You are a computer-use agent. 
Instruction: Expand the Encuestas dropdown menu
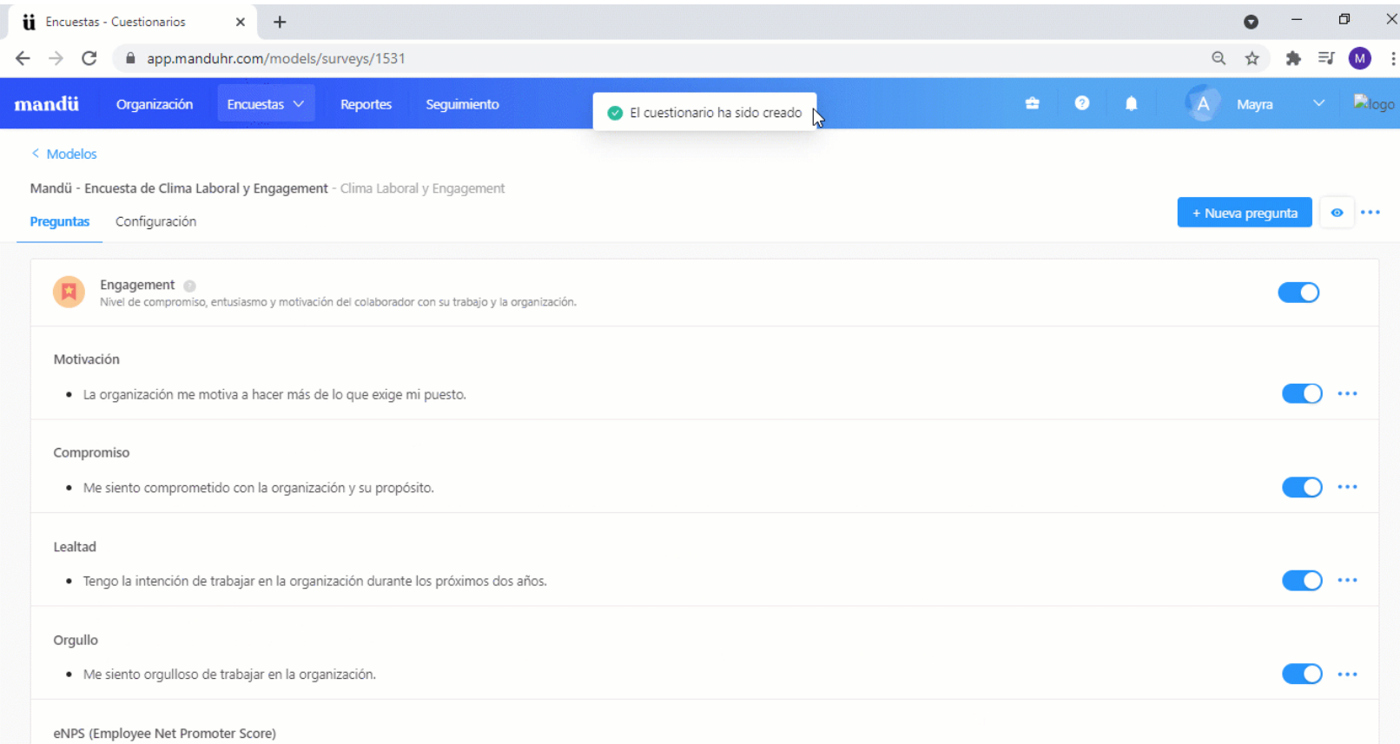pyautogui.click(x=266, y=104)
